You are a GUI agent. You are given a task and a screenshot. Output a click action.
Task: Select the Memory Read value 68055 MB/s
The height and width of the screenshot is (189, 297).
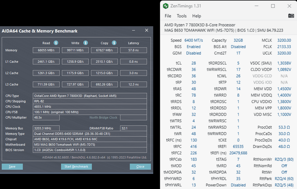coord(46,50)
